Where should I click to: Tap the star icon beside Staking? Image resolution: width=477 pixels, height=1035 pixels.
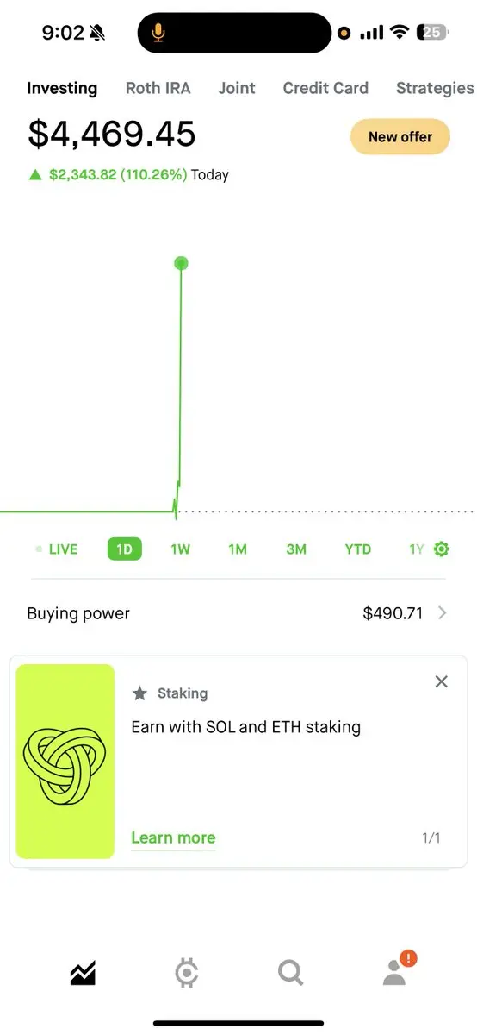coord(139,693)
